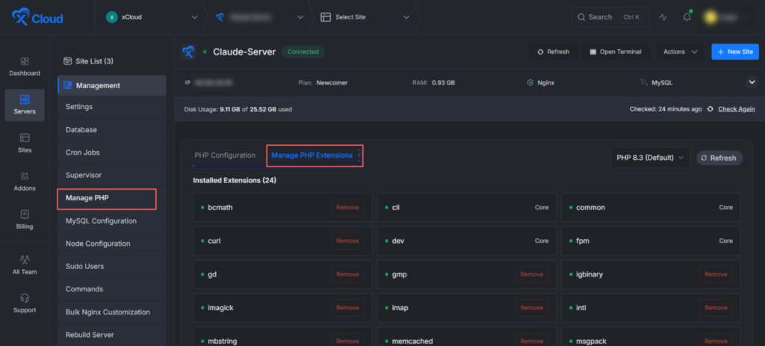Remove the bcmath extension
The height and width of the screenshot is (346, 765).
tap(347, 208)
